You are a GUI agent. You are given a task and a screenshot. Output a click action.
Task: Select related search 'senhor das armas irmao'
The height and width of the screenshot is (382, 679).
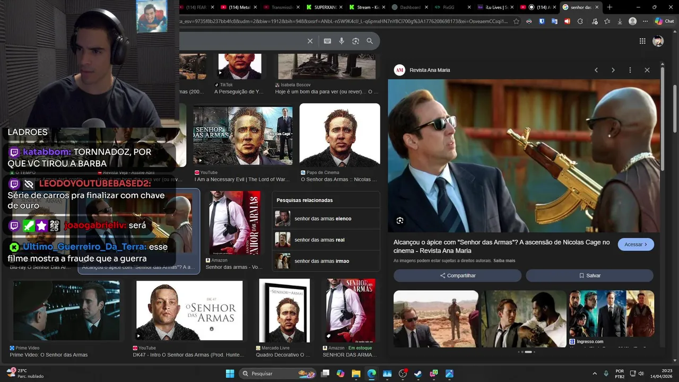pos(326,261)
